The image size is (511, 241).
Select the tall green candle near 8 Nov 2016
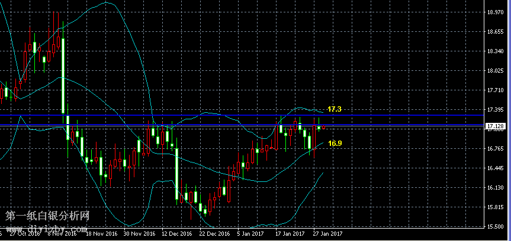63,76
